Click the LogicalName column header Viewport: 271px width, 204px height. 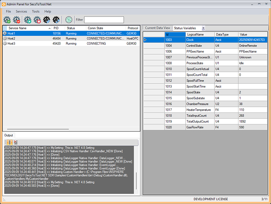point(200,35)
